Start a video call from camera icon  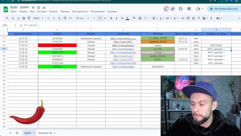coord(198,9)
